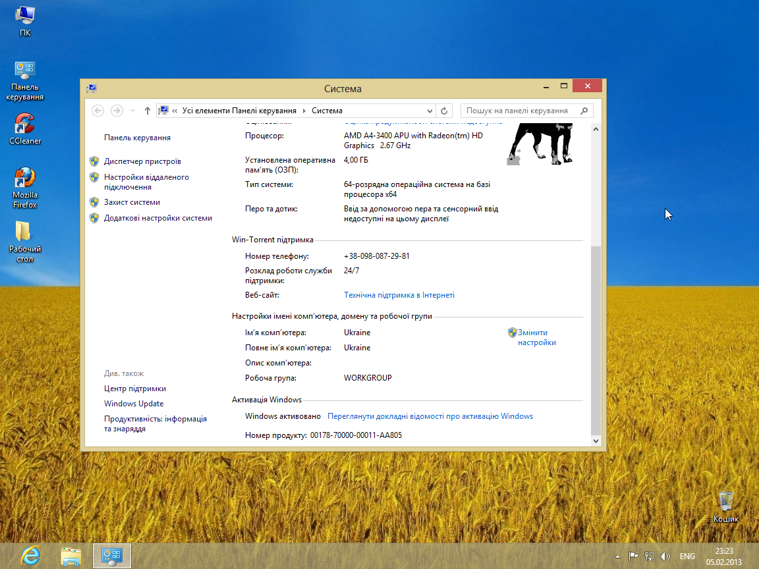Select the 4,00 ГБ memory value
The height and width of the screenshot is (569, 759).
[356, 160]
